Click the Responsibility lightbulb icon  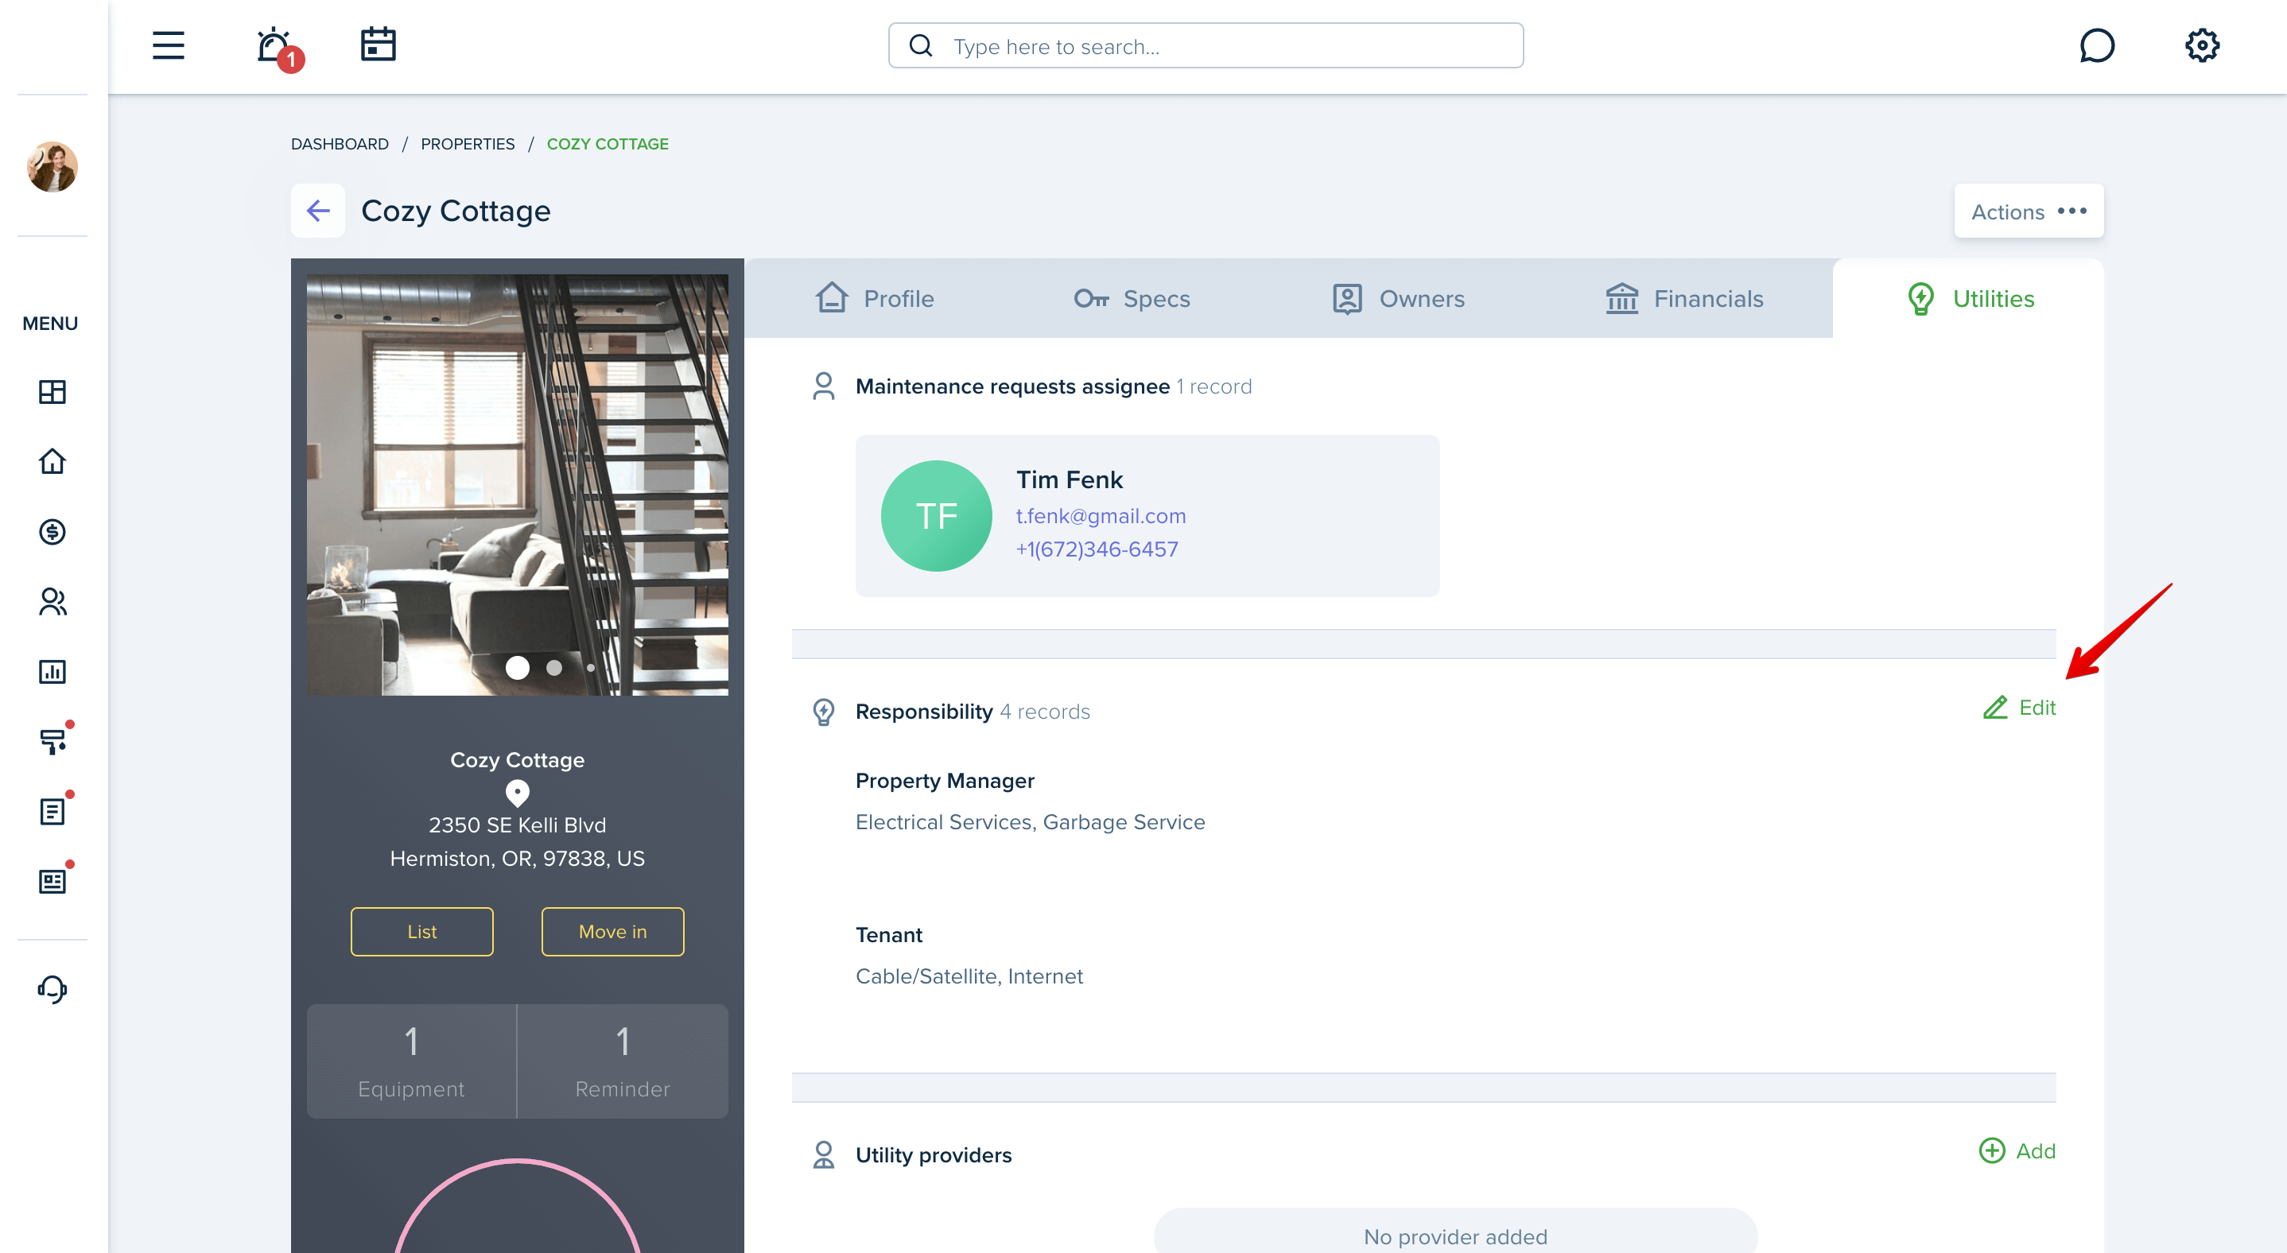tap(823, 712)
